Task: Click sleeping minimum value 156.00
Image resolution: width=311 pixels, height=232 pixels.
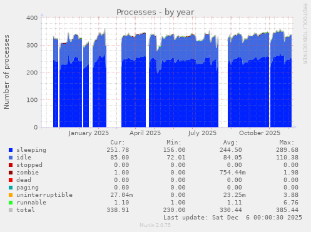Action: pos(174,150)
